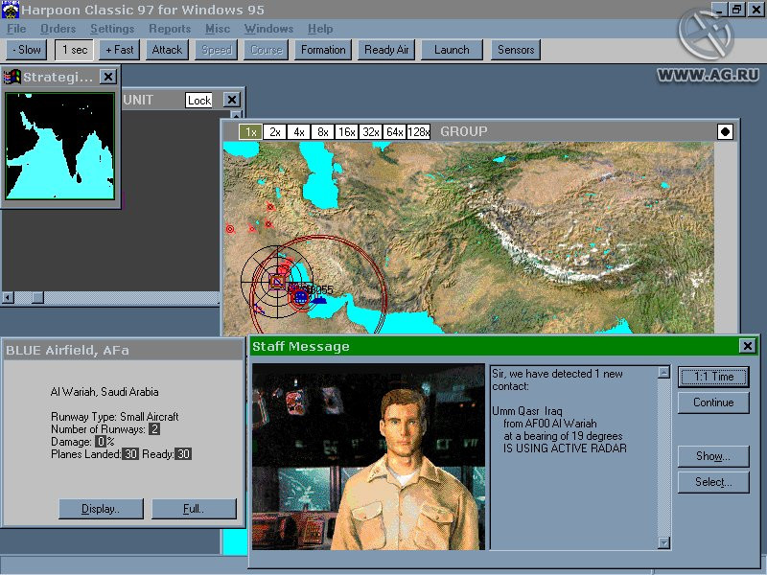
Task: Set map zoom to 32x
Action: click(x=371, y=132)
